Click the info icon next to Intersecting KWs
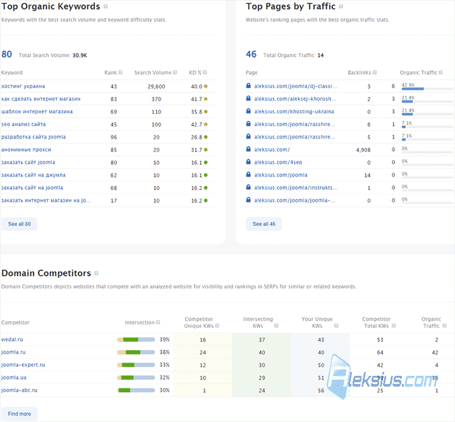The height and width of the screenshot is (422, 455). point(276,326)
